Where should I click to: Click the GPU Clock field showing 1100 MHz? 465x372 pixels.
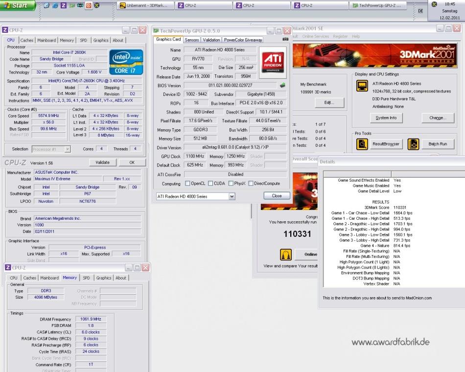[x=195, y=156]
